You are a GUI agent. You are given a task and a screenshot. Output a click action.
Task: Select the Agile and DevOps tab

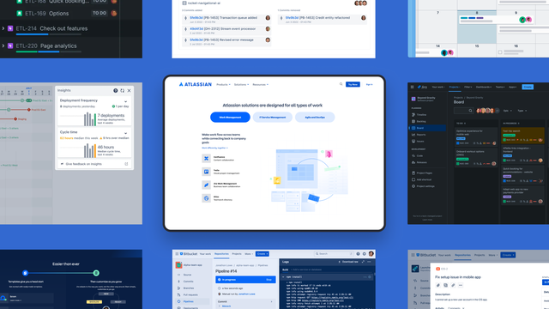point(315,118)
